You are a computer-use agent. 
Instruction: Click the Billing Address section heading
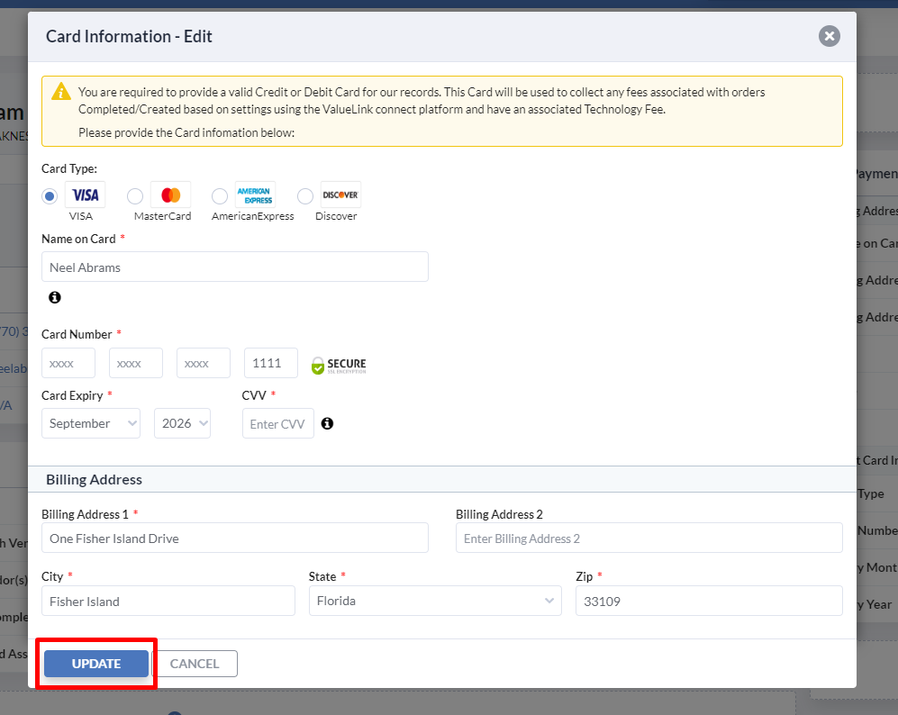click(x=94, y=480)
